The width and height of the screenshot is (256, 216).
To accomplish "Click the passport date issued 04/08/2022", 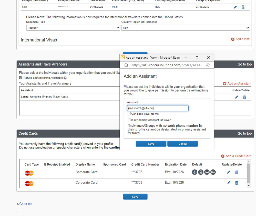I will (x=96, y=7).
